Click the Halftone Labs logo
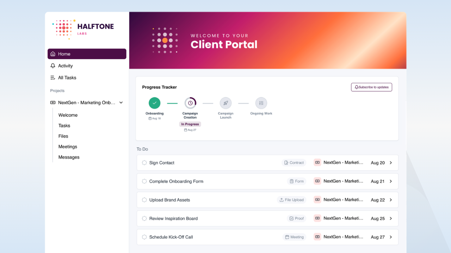The height and width of the screenshot is (253, 451). tap(83, 29)
